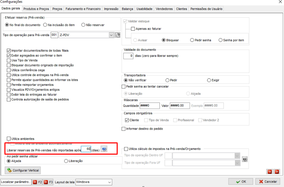The height and width of the screenshot is (187, 284).
Task: Expand the Tipo de operação Z-PDV dropdown
Action: tap(111, 35)
